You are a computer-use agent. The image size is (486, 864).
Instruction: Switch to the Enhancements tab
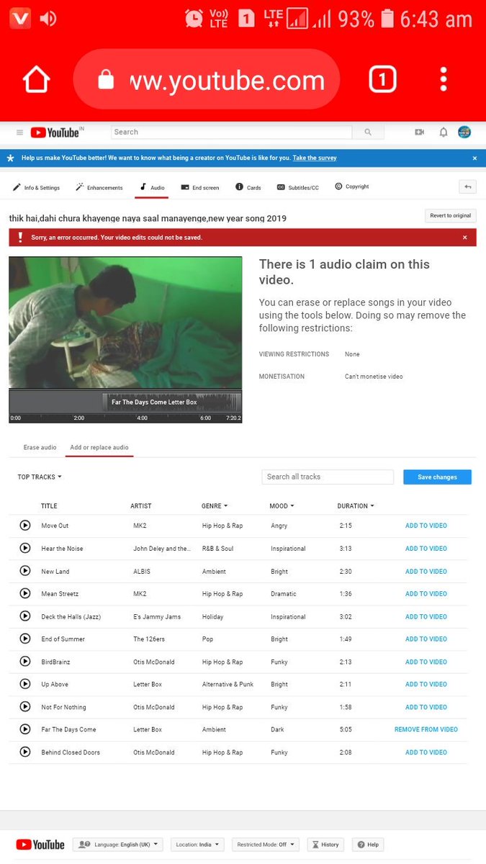[x=99, y=187]
